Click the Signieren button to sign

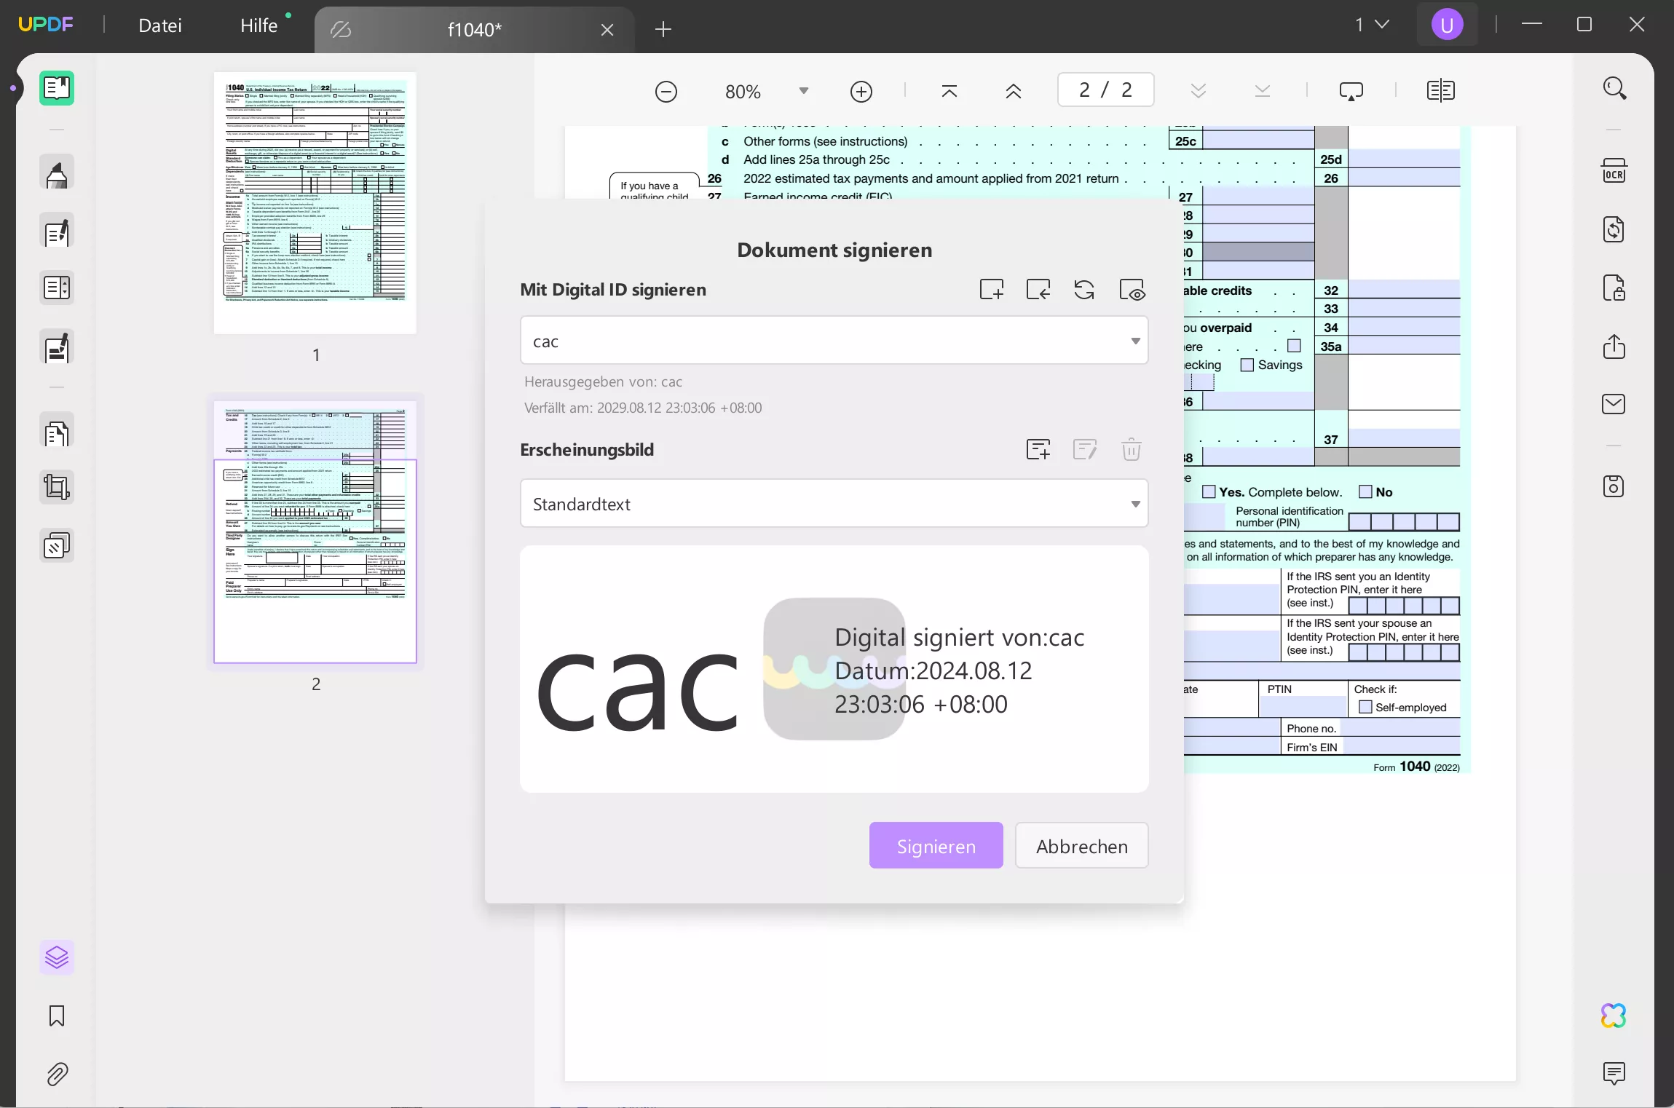pos(936,845)
